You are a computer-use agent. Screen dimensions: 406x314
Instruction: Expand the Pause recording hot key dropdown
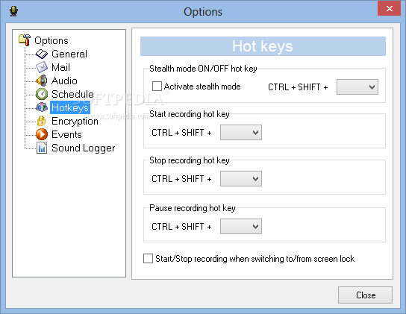pos(241,227)
